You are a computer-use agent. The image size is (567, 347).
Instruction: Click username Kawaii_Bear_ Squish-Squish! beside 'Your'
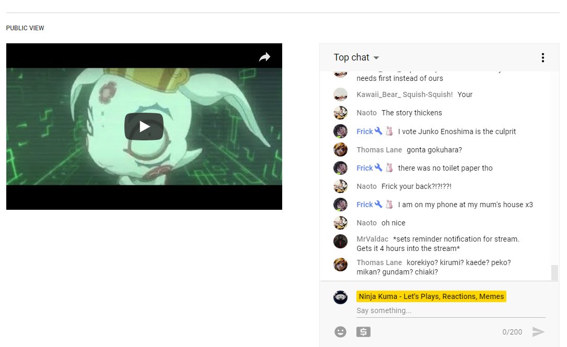404,94
